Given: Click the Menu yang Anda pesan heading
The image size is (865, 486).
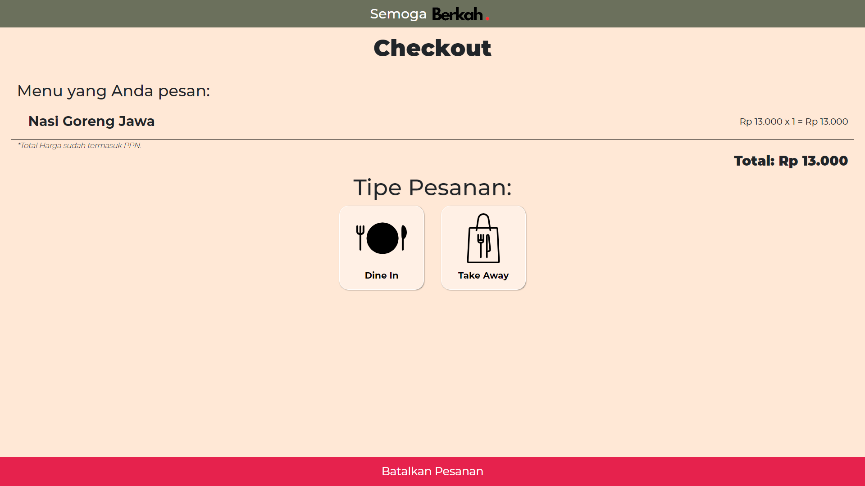Looking at the screenshot, I should pyautogui.click(x=114, y=91).
